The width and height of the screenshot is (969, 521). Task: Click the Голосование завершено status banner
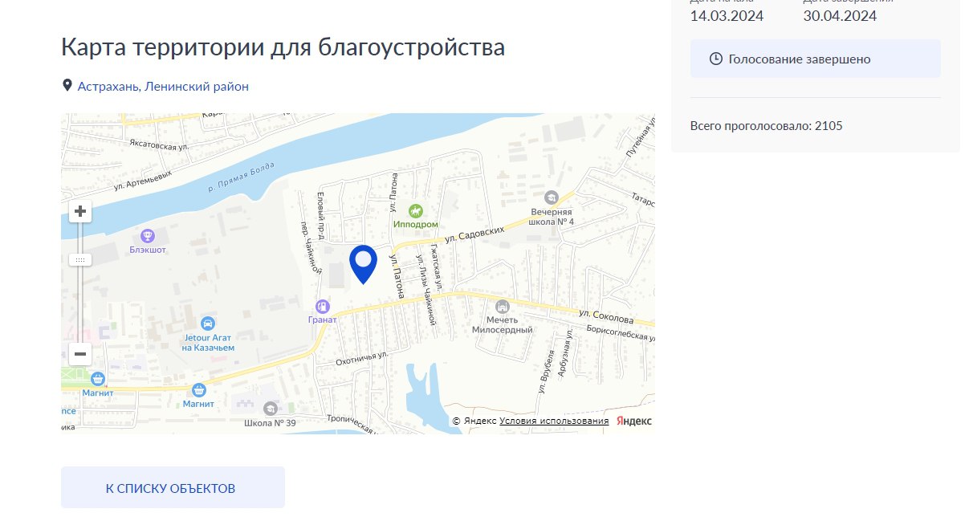(x=816, y=59)
